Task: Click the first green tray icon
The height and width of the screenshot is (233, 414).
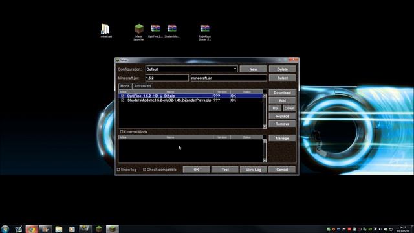Action: point(329,229)
